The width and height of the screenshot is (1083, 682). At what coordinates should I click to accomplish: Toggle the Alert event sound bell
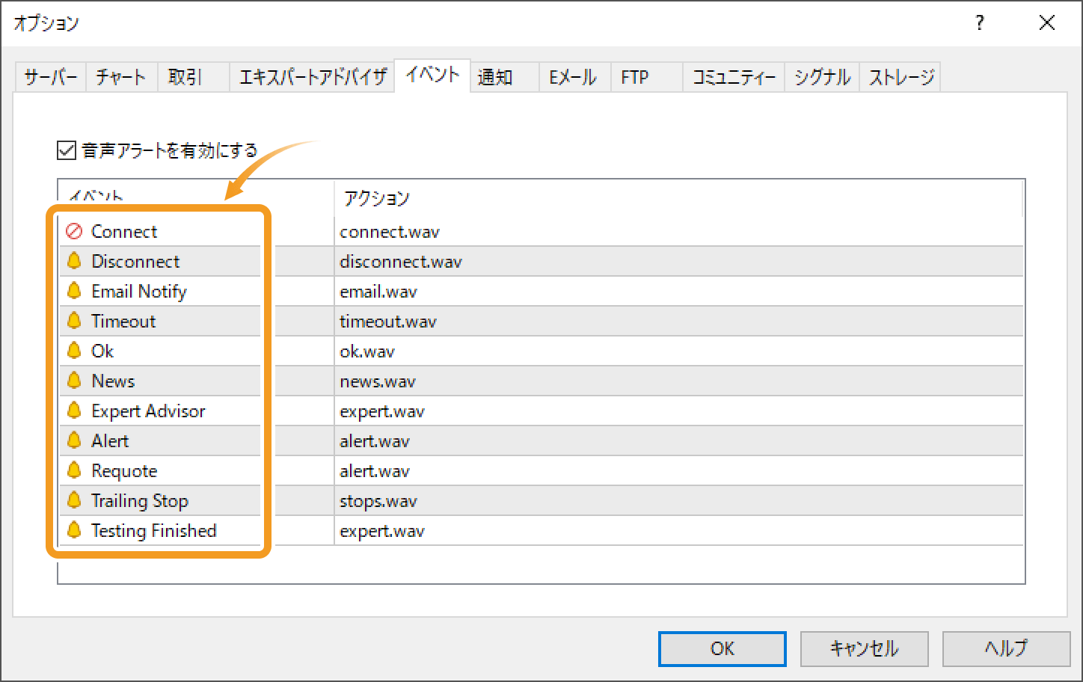(x=74, y=440)
